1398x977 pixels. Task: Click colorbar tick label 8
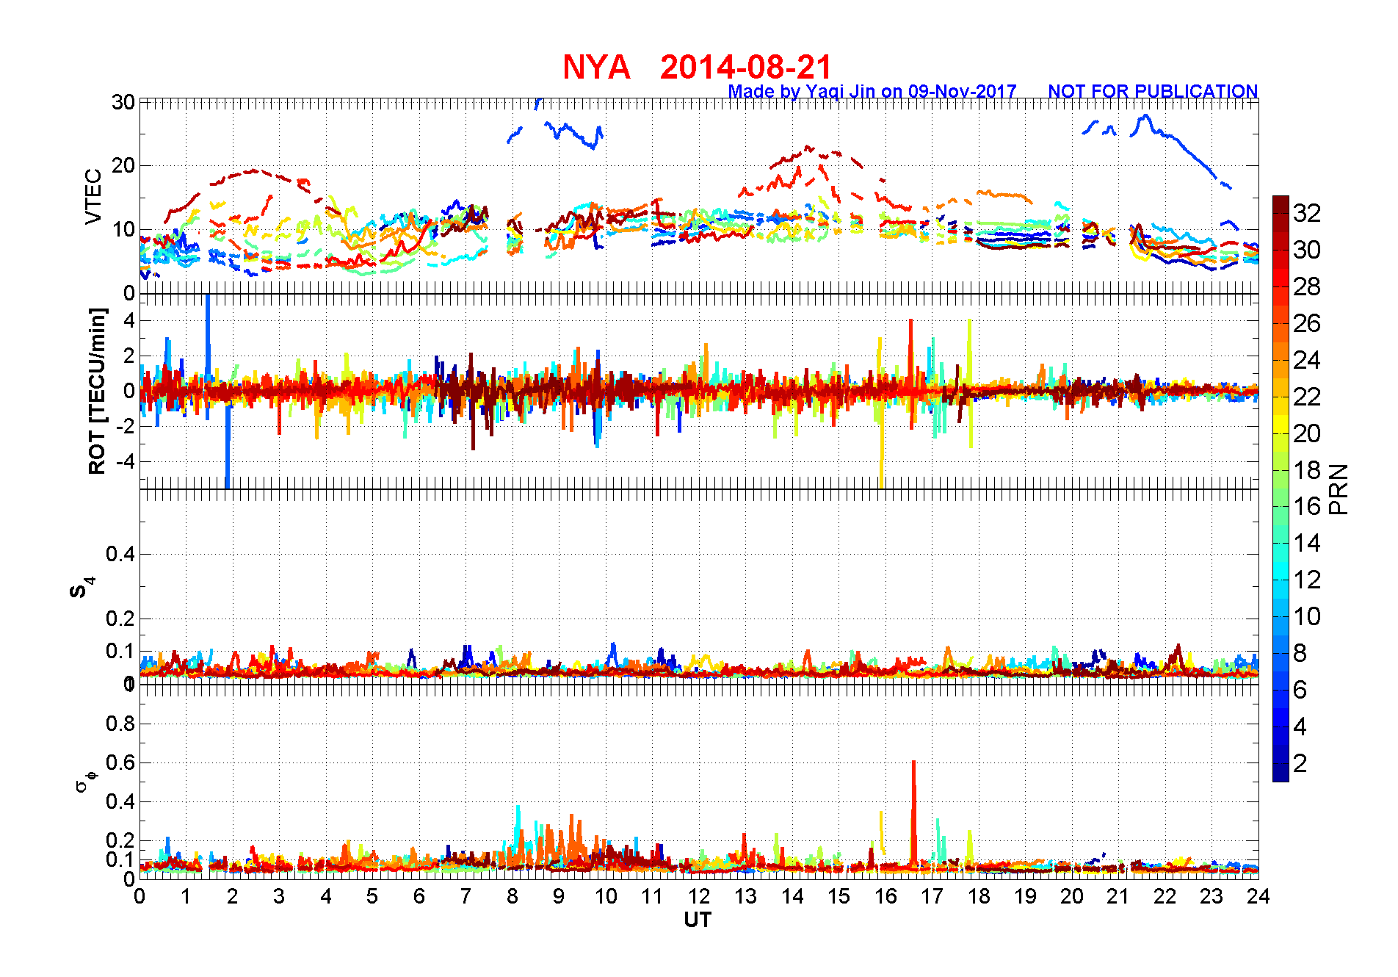tap(1300, 653)
